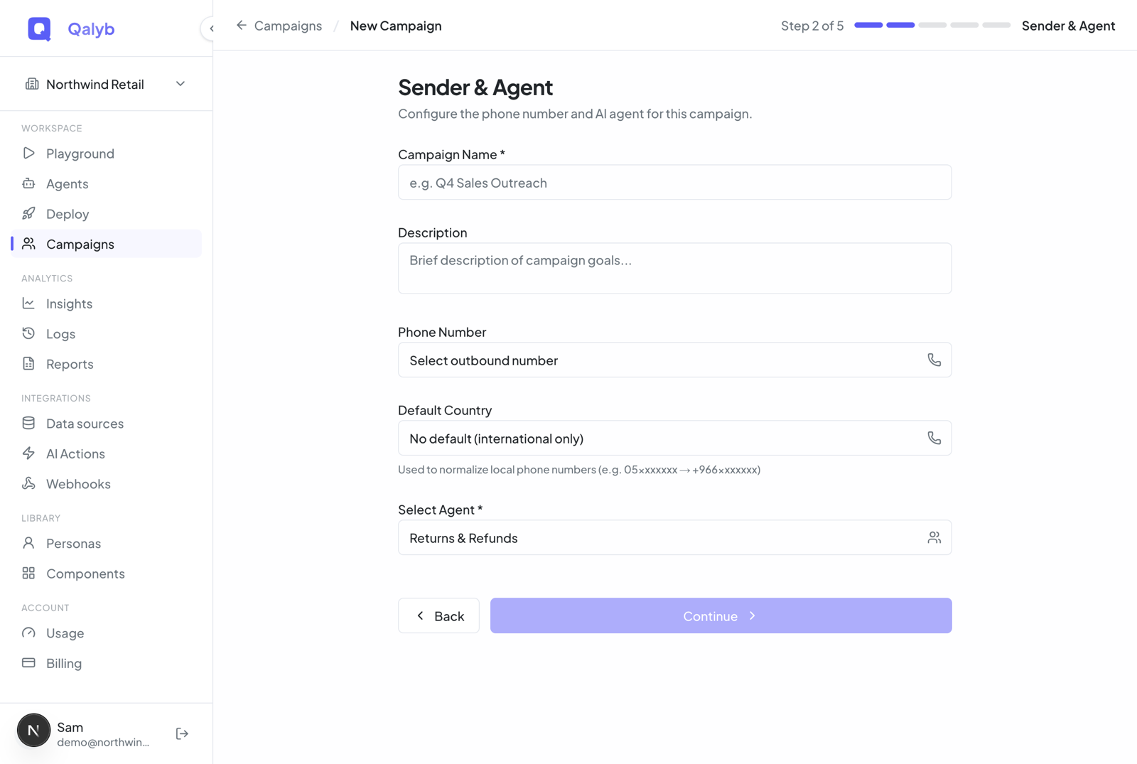Click the last step progress bar segment

pos(996,25)
